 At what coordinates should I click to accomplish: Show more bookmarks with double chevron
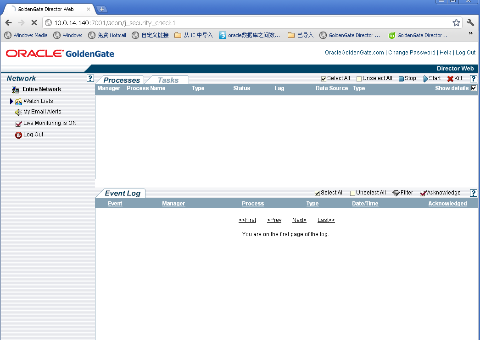(x=471, y=33)
